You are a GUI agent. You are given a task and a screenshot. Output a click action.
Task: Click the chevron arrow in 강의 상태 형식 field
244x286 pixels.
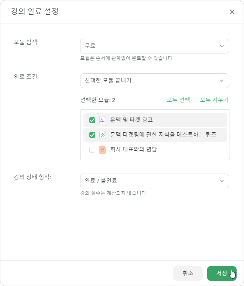click(x=222, y=181)
